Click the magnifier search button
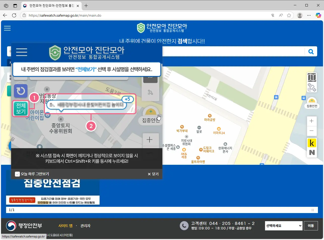Viewport: 324px width, 240px height. tap(311, 52)
